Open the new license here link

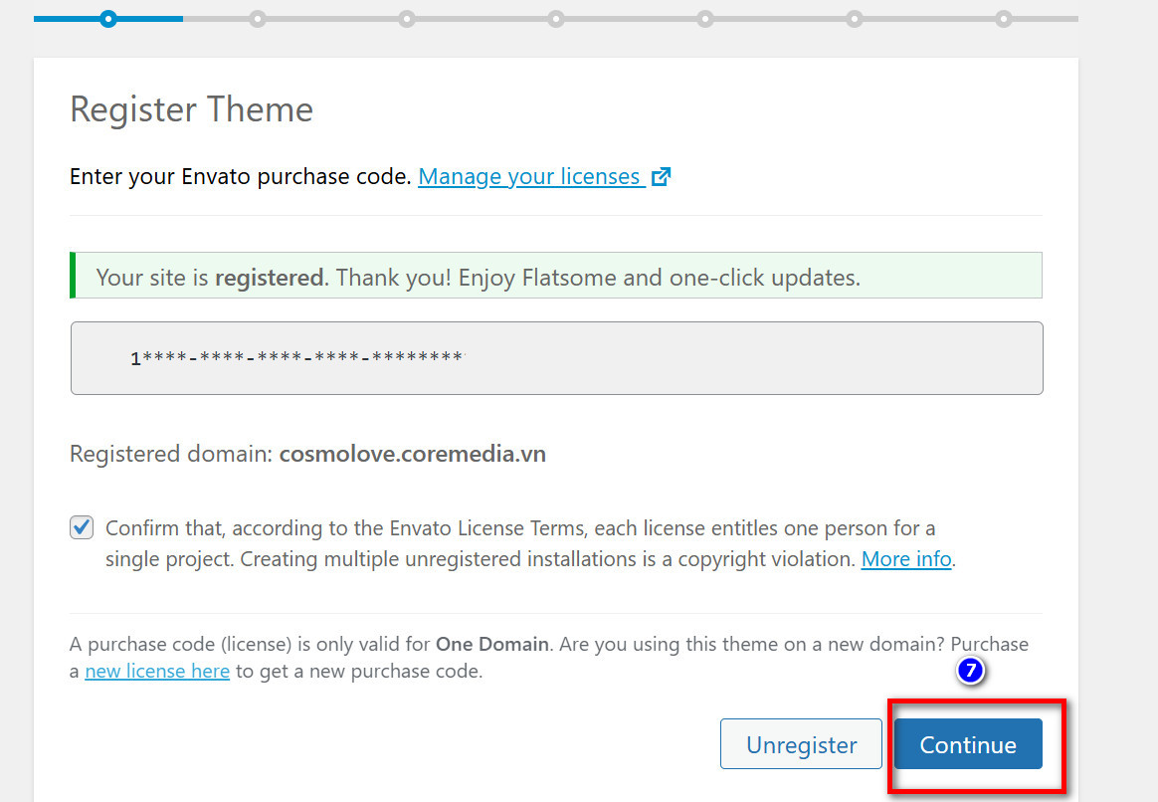tap(156, 671)
